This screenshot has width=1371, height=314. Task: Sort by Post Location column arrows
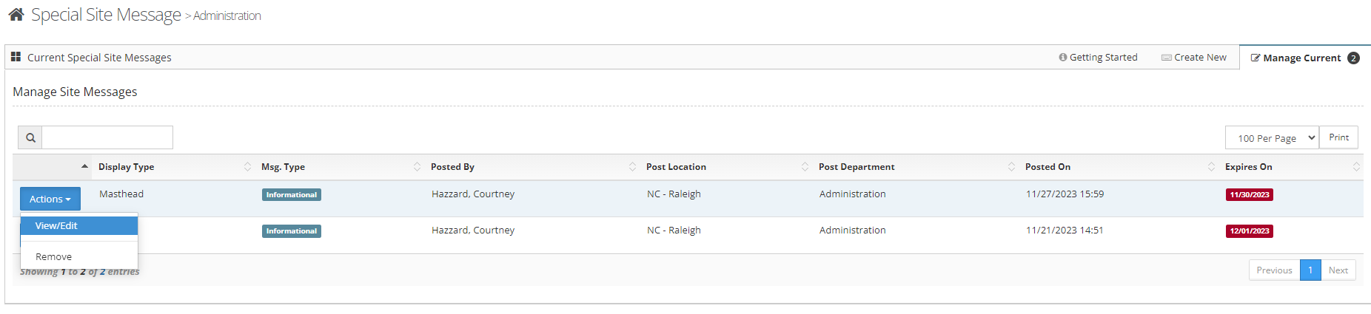805,167
